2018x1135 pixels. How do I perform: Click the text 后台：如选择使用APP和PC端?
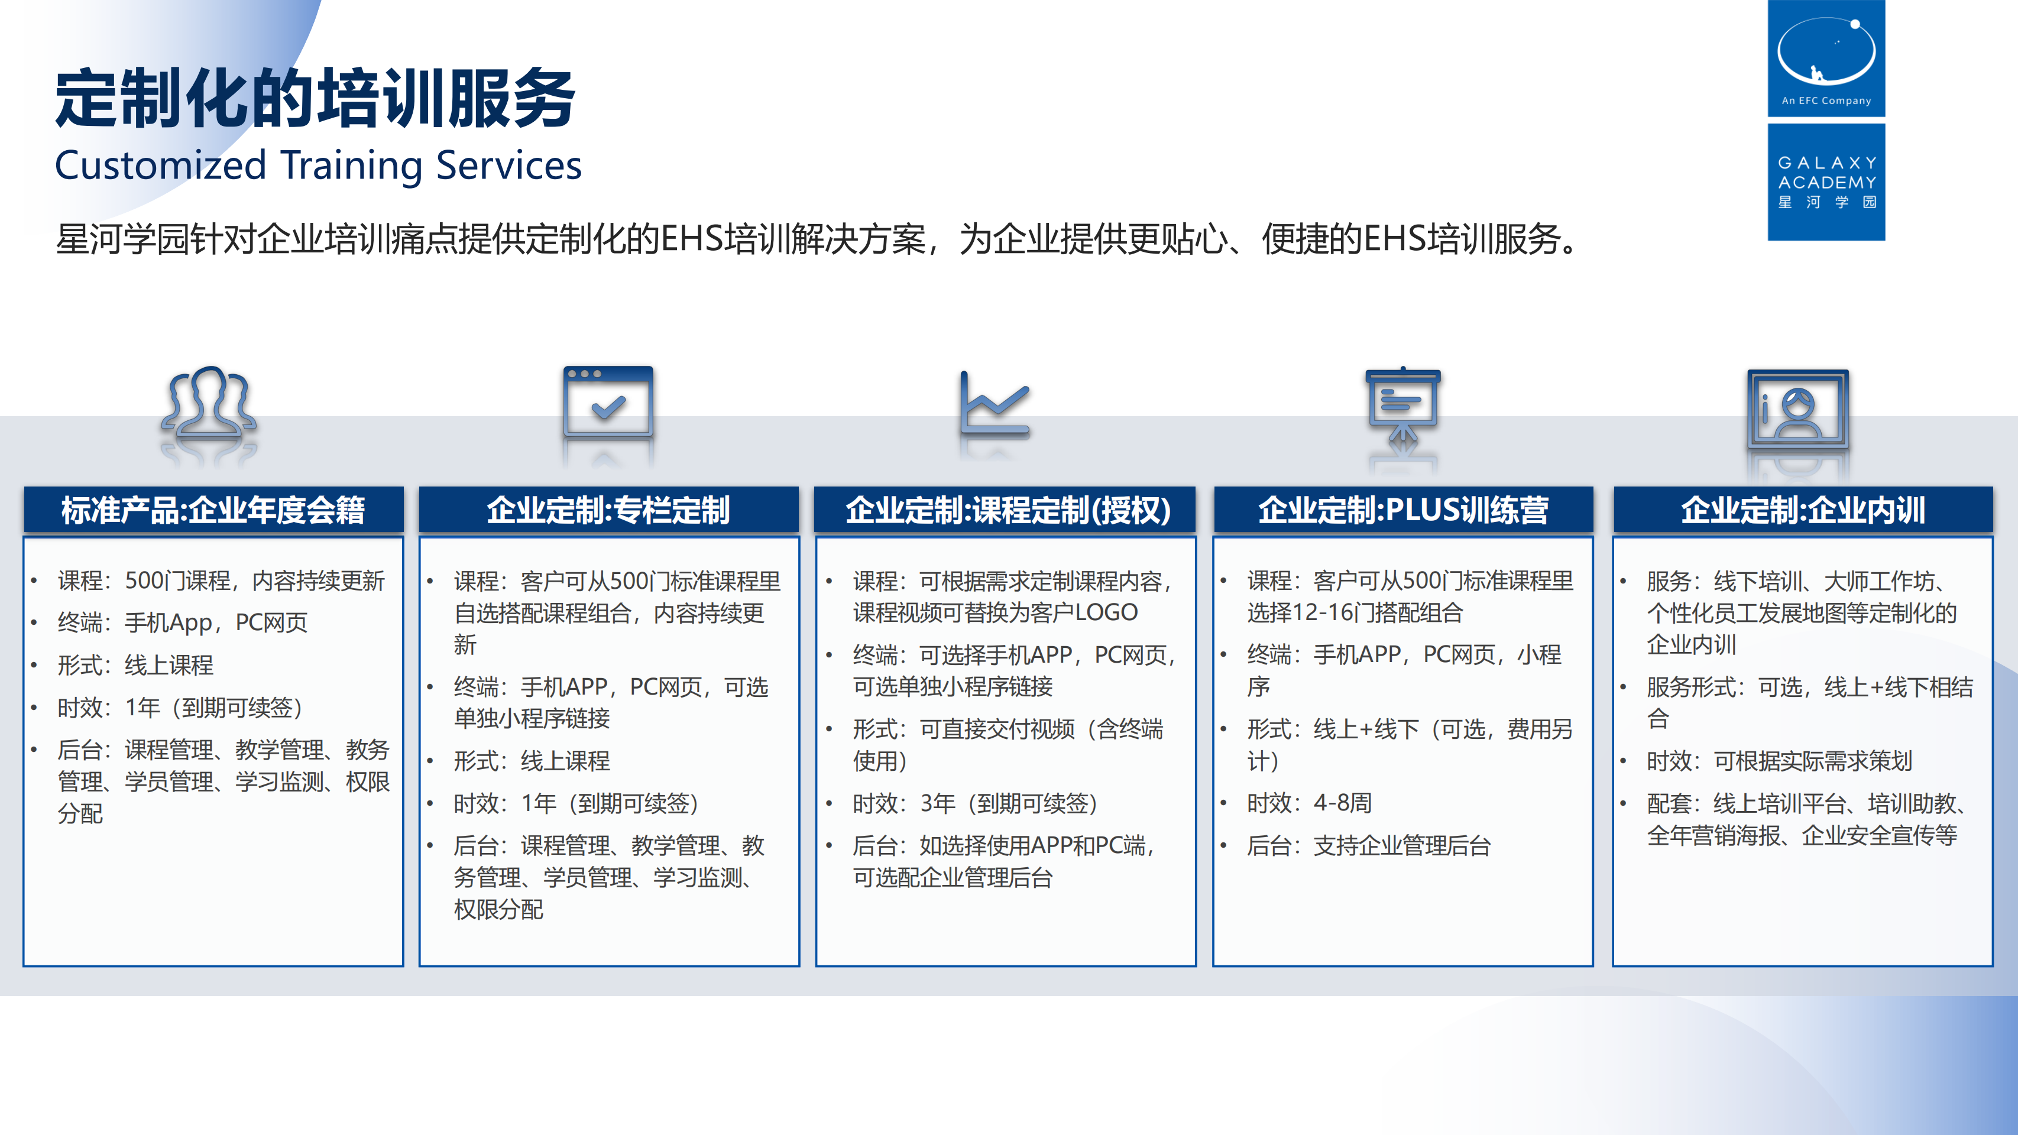point(1005,862)
